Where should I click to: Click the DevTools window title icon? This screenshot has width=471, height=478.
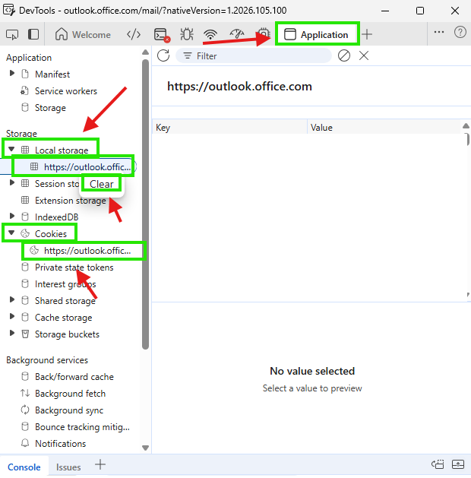coord(8,10)
